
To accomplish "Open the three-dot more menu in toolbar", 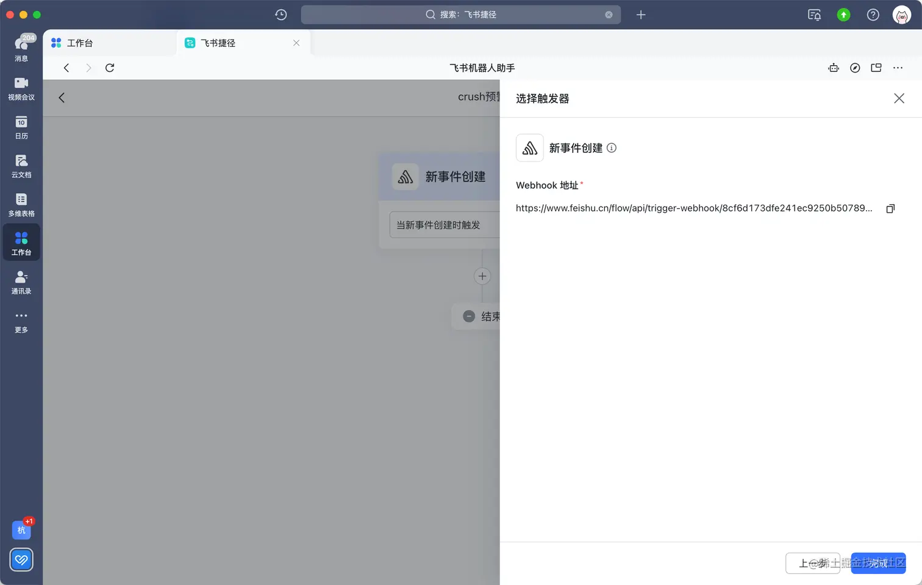I will 898,68.
